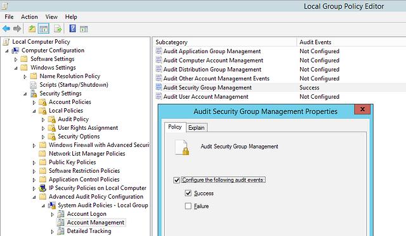Enable the Failure checkbox
The height and width of the screenshot is (236, 406).
(188, 206)
